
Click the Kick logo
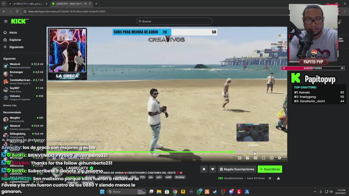click(20, 21)
